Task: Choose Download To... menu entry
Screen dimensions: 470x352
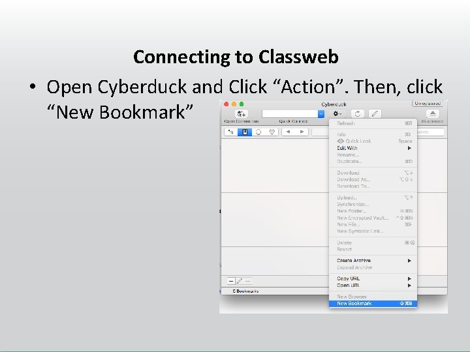Action: 373,186
